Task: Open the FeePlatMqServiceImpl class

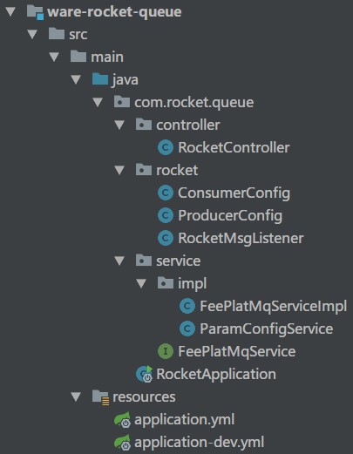Action: coord(274,307)
